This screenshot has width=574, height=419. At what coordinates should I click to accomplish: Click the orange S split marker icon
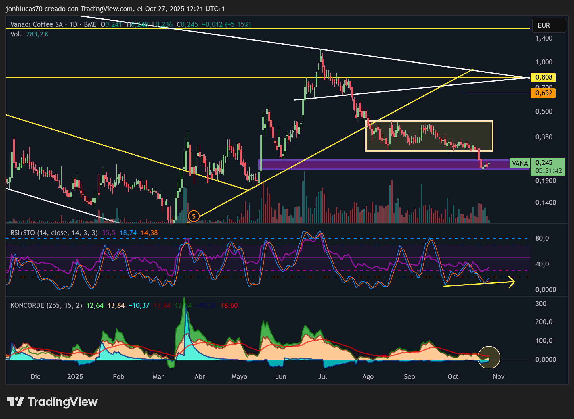click(x=194, y=216)
